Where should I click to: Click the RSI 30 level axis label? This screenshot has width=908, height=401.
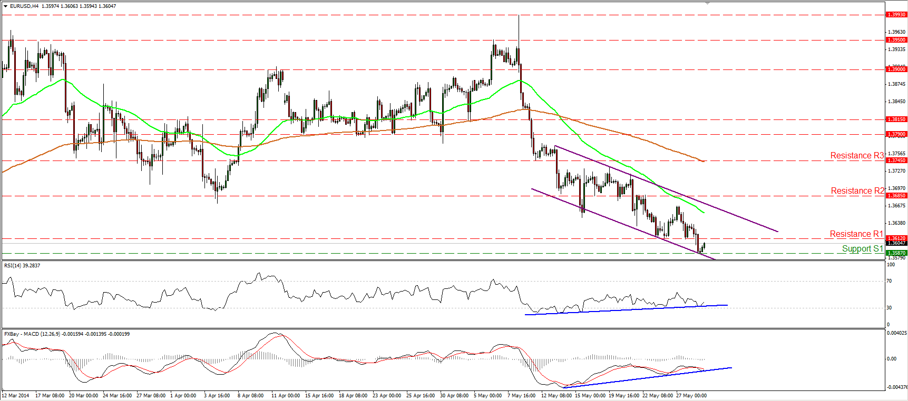coord(890,308)
